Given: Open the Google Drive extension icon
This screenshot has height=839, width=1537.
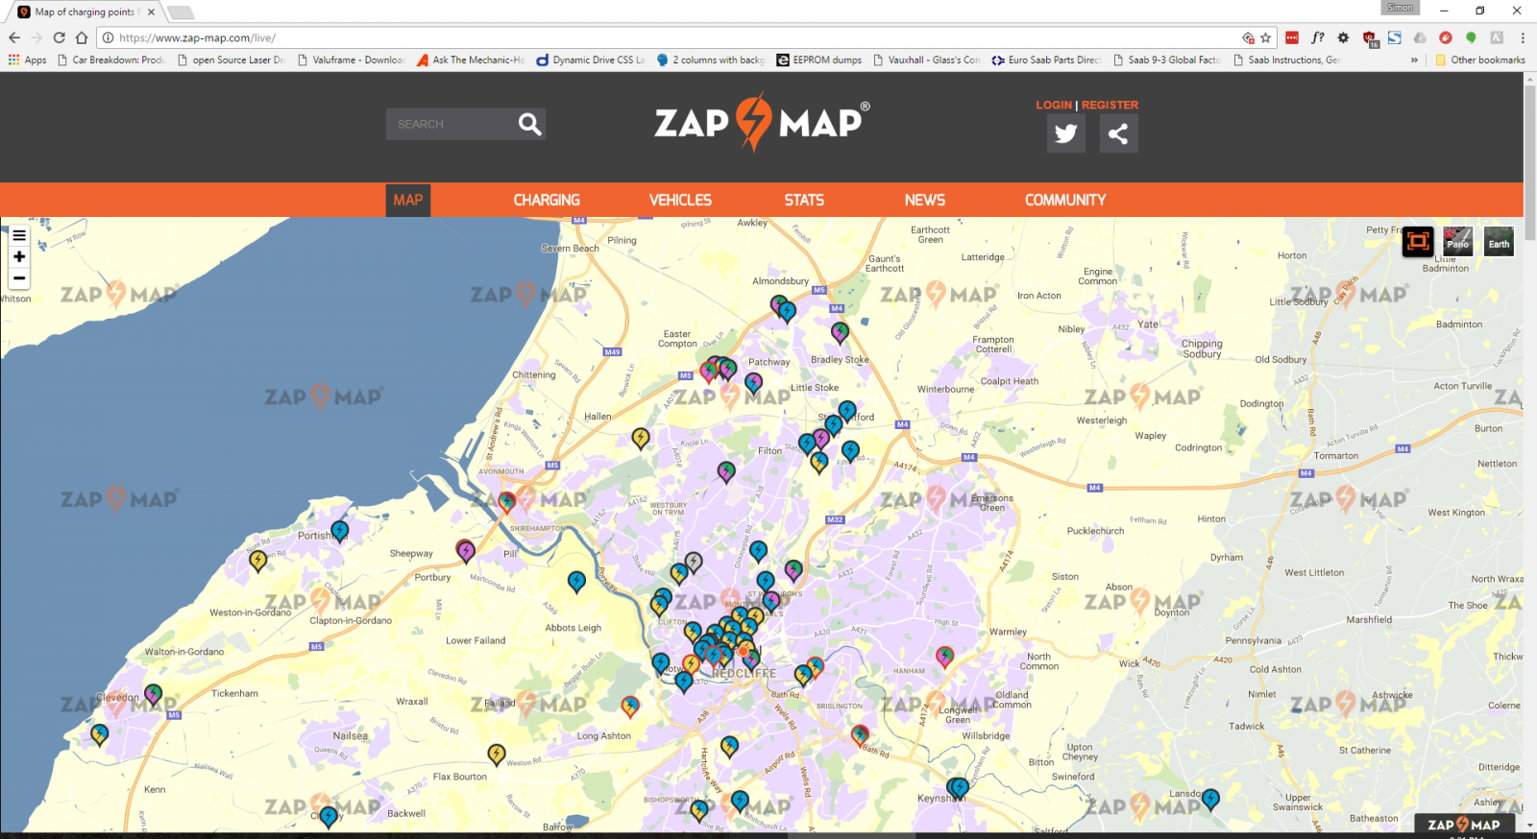Looking at the screenshot, I should coord(1420,37).
